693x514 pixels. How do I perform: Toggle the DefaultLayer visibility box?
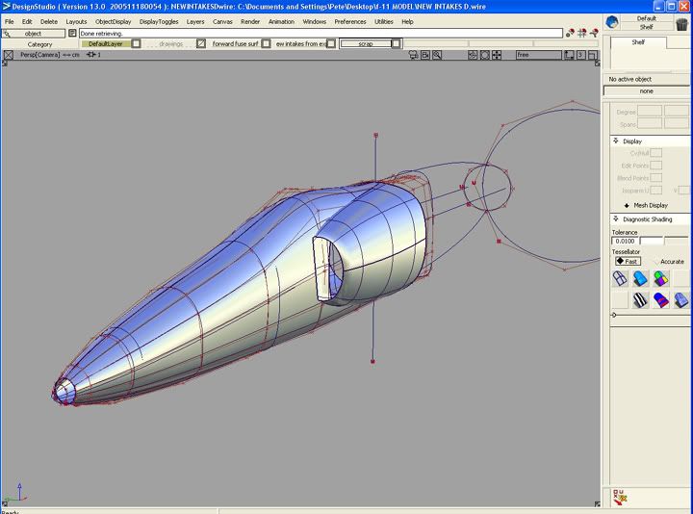tap(136, 43)
